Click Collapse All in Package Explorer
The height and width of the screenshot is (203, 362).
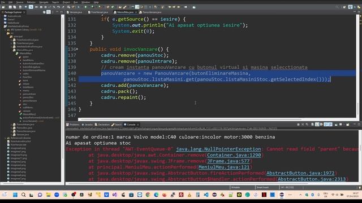point(44,12)
